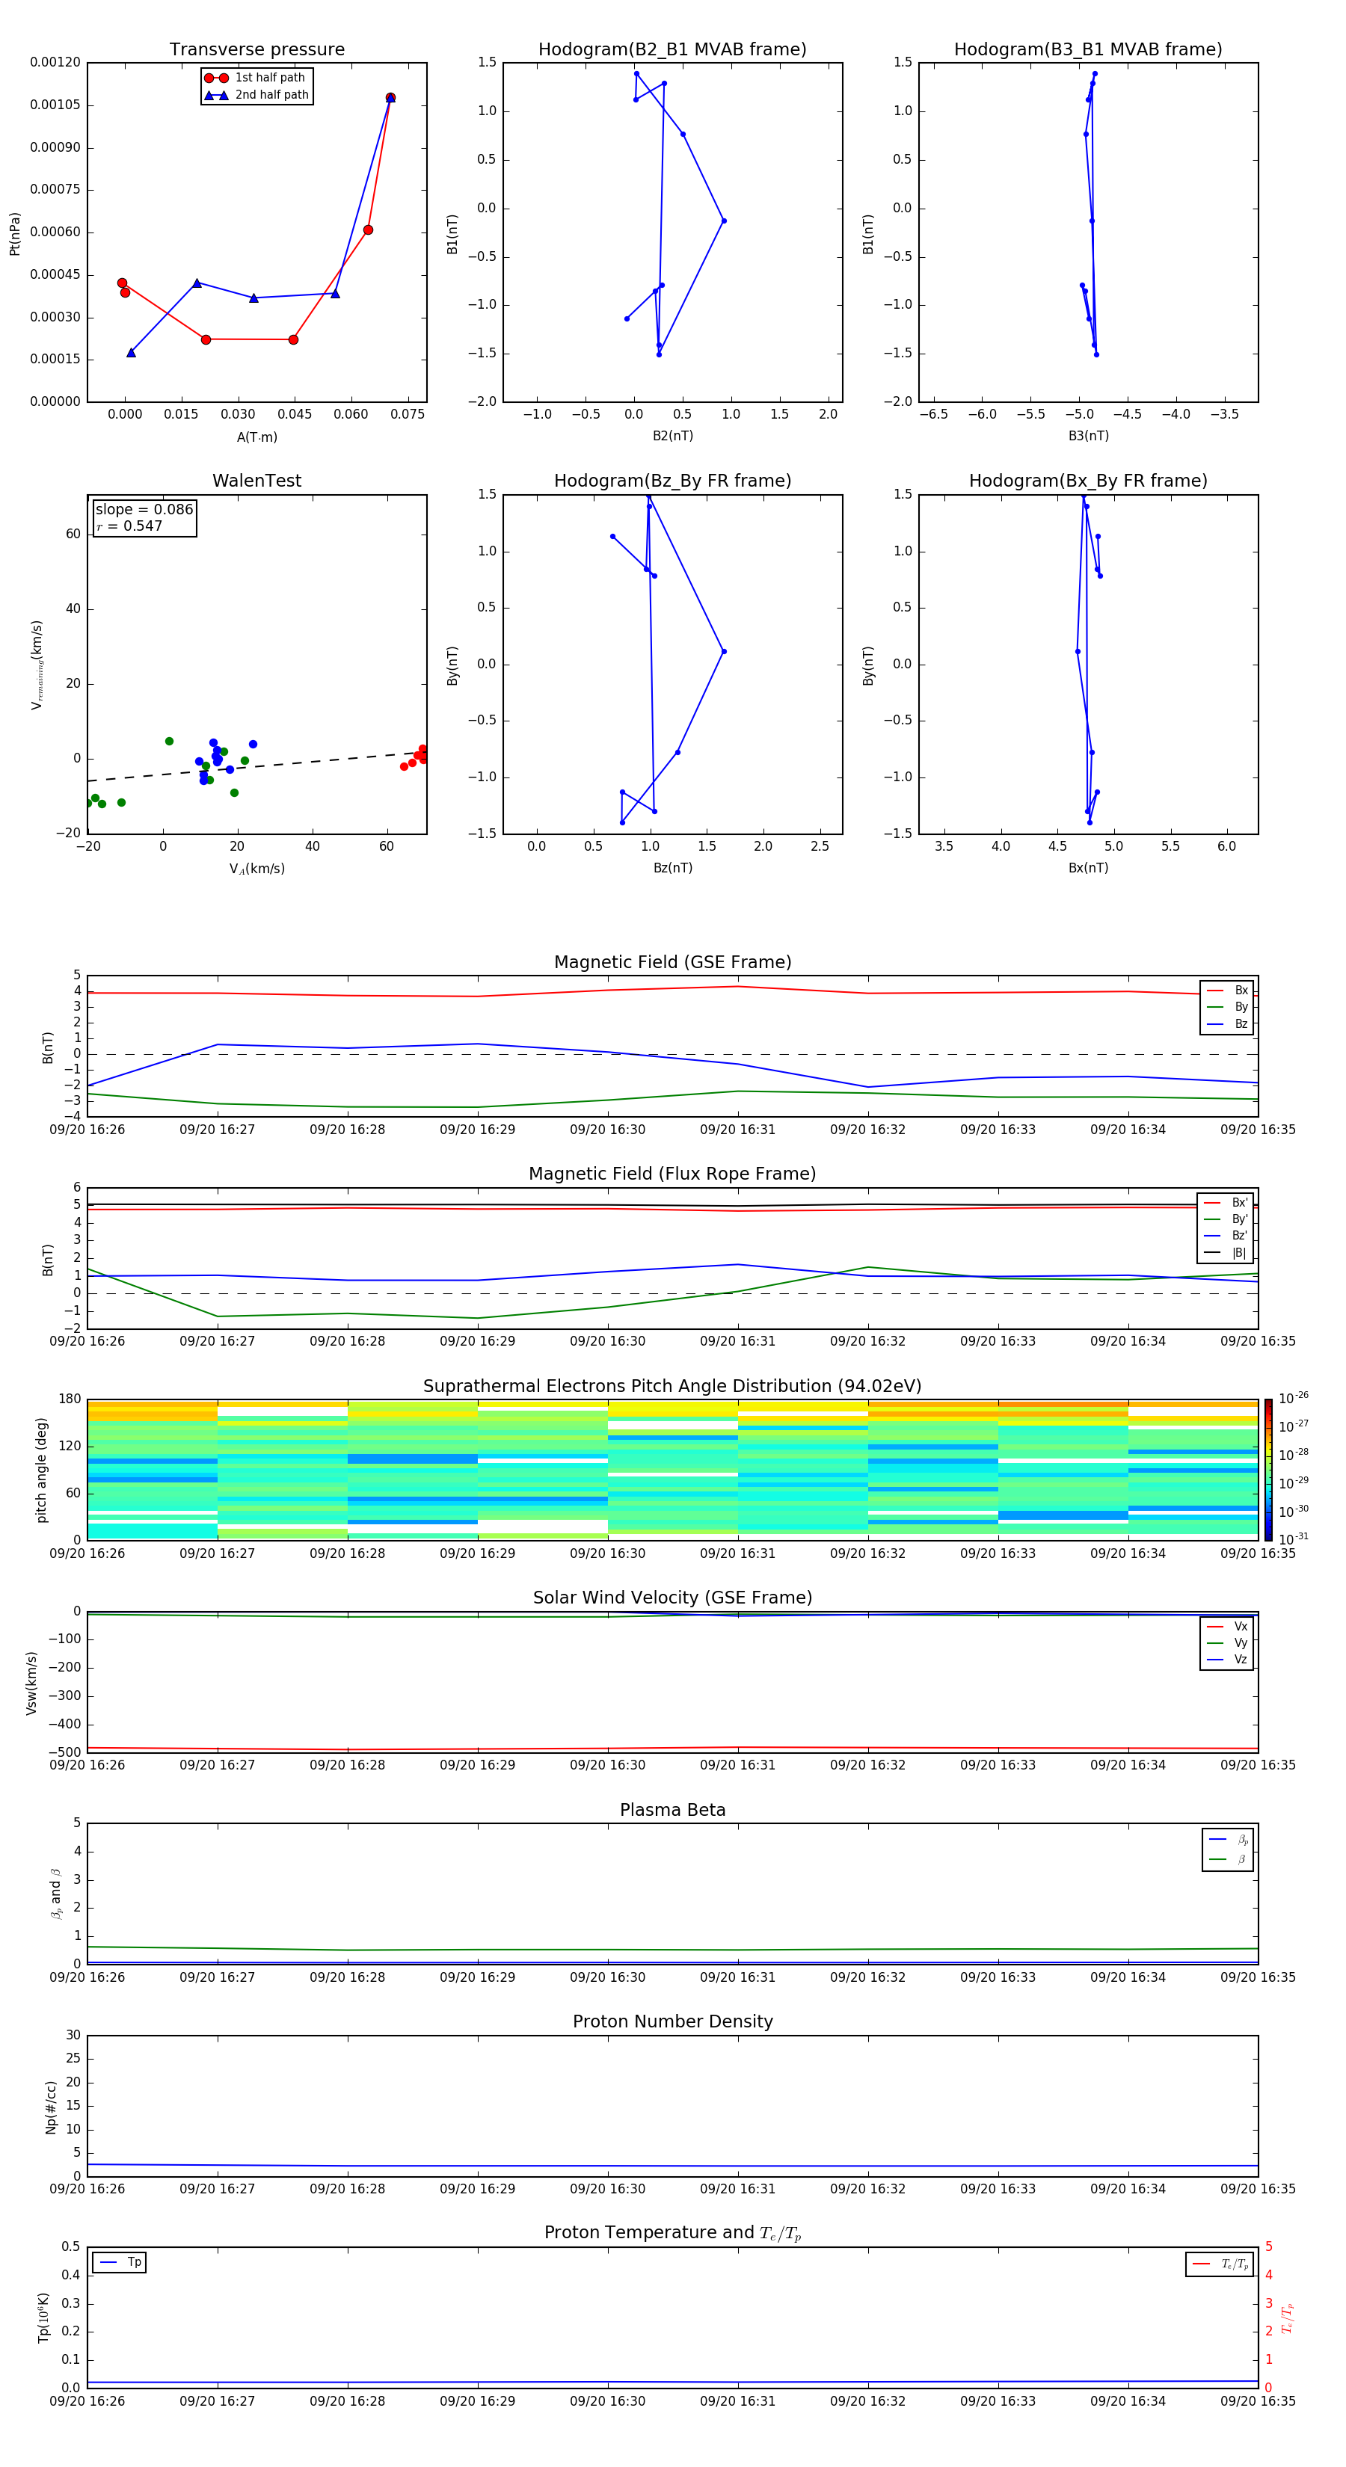Select the "Vz" velocity legend entry
Image resolution: width=1346 pixels, height=2467 pixels.
pyautogui.click(x=1227, y=1660)
